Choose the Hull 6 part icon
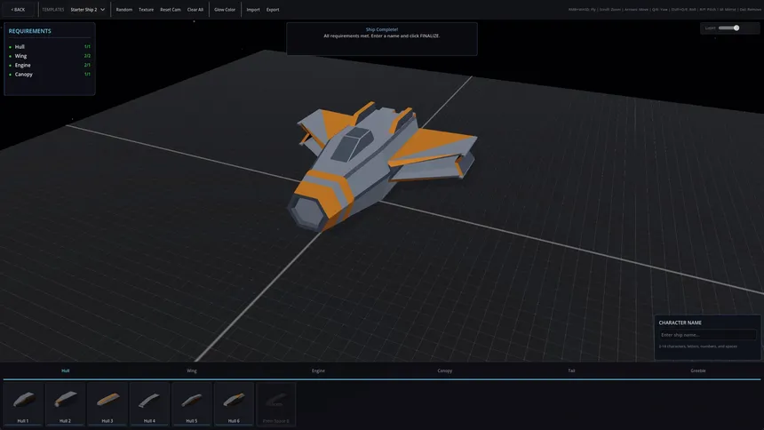Viewport: 764px width, 430px height. click(x=233, y=403)
